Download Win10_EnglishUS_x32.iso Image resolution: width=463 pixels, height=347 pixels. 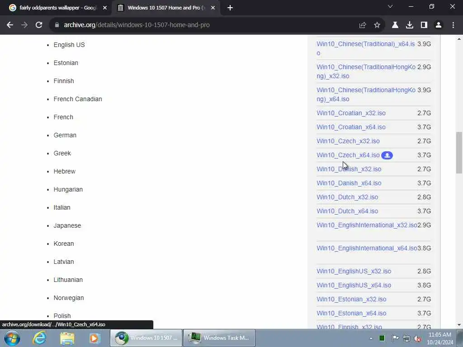(354, 271)
